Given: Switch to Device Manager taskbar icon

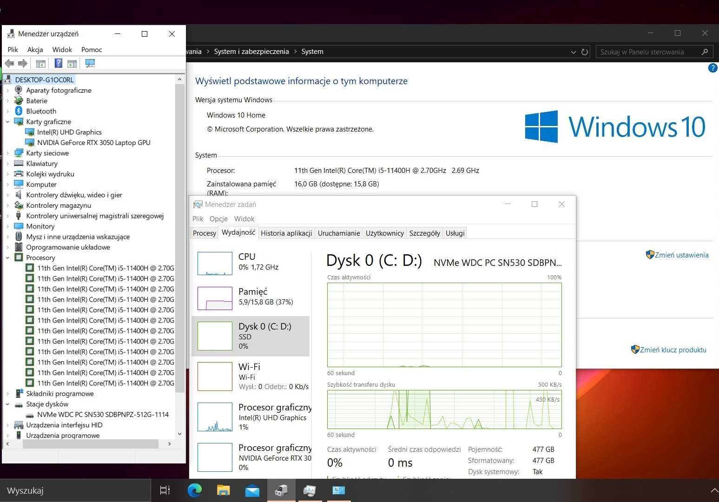Looking at the screenshot, I should click(x=281, y=490).
